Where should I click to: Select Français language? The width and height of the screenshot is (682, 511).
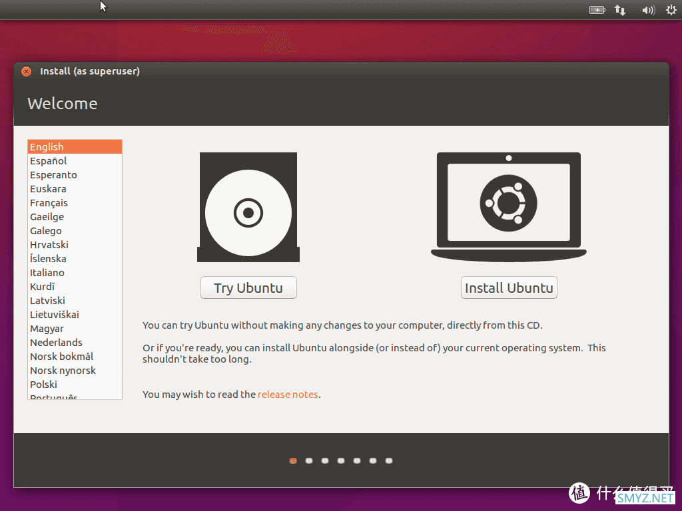75,202
